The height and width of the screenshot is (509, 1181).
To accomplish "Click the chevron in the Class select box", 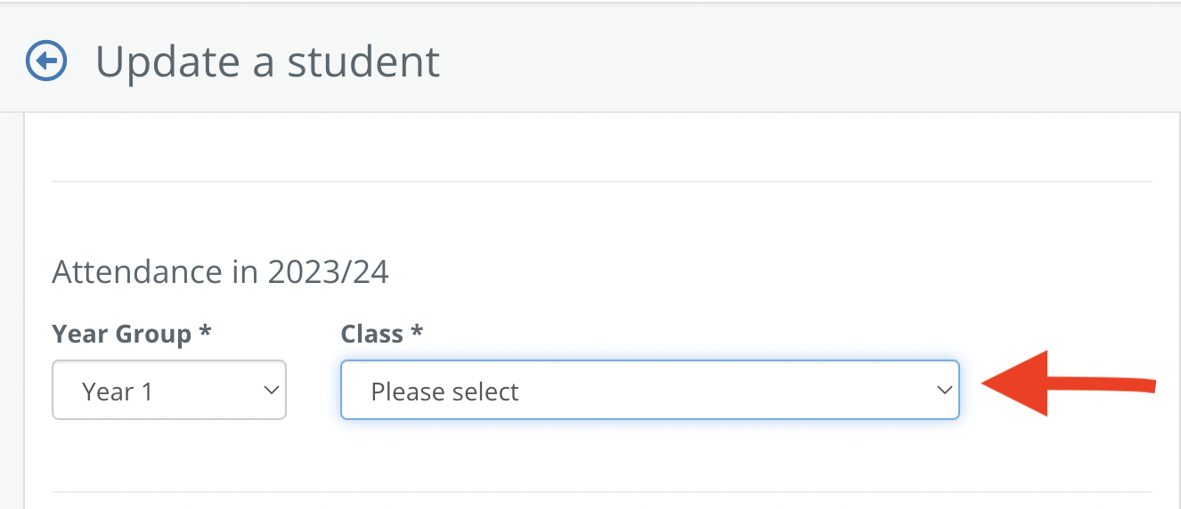I will click(x=944, y=391).
